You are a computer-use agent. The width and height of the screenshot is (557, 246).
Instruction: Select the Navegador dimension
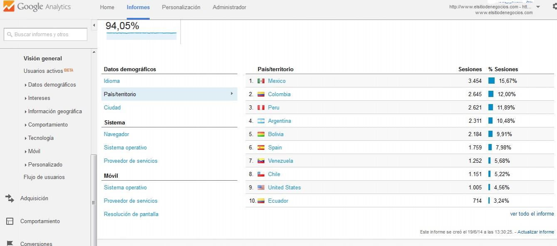(x=116, y=134)
